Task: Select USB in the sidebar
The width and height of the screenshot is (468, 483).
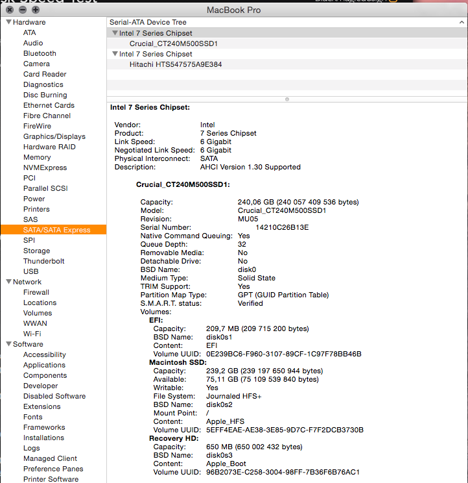Action: 31,271
